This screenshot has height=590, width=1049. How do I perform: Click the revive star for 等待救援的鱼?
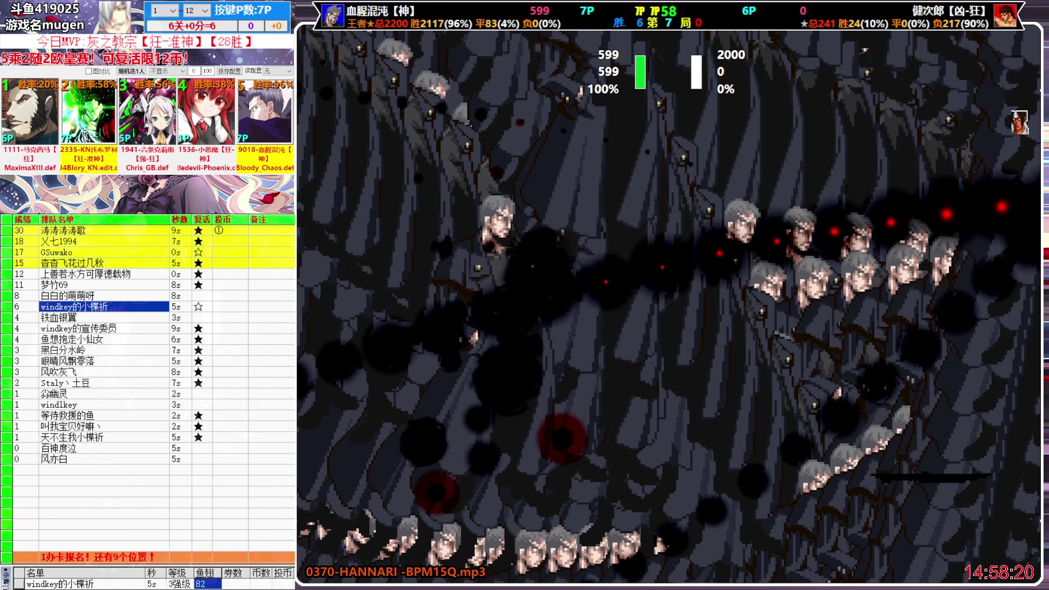198,416
